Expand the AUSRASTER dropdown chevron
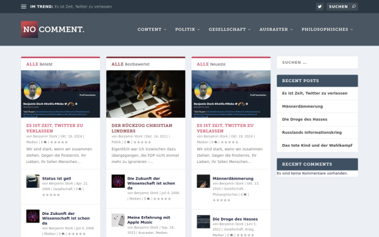Image resolution: width=379 pixels, height=237 pixels. 291,30
